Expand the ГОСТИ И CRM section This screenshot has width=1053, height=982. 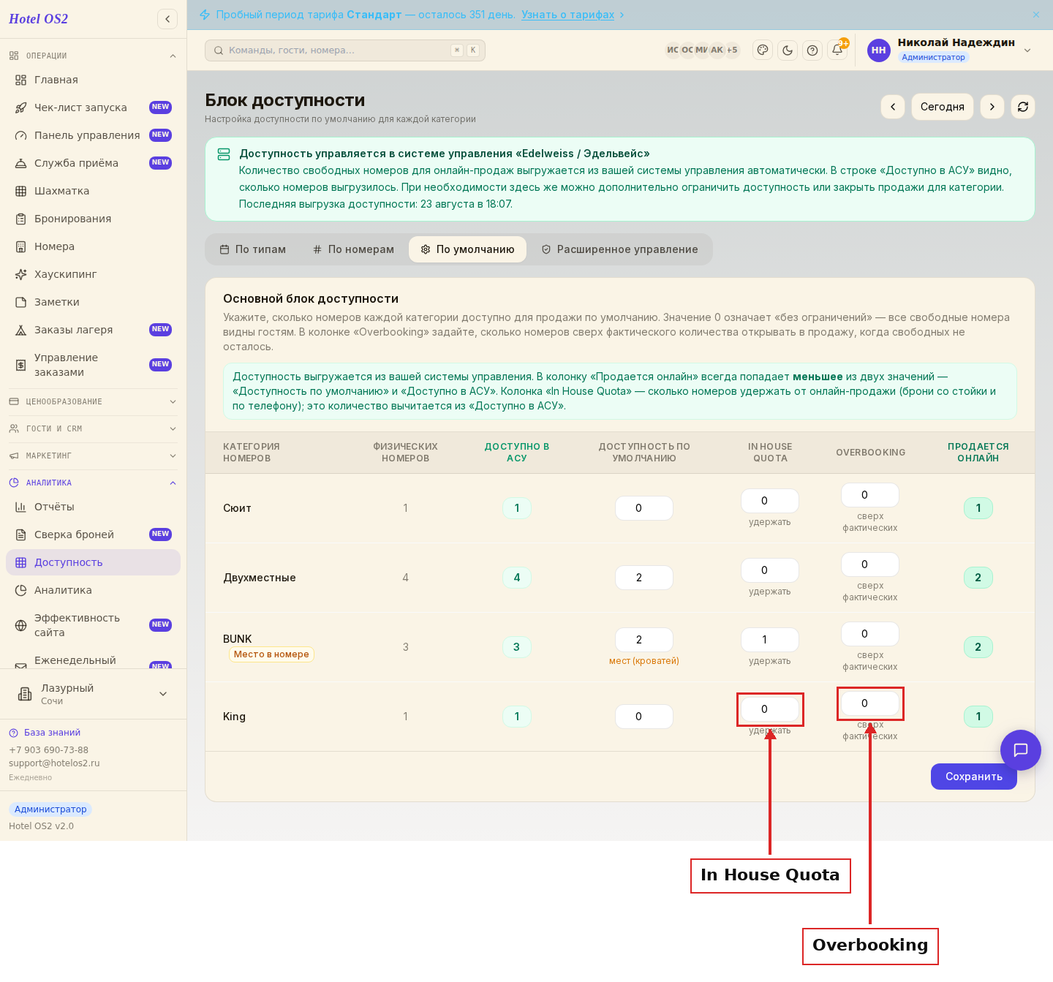(93, 428)
